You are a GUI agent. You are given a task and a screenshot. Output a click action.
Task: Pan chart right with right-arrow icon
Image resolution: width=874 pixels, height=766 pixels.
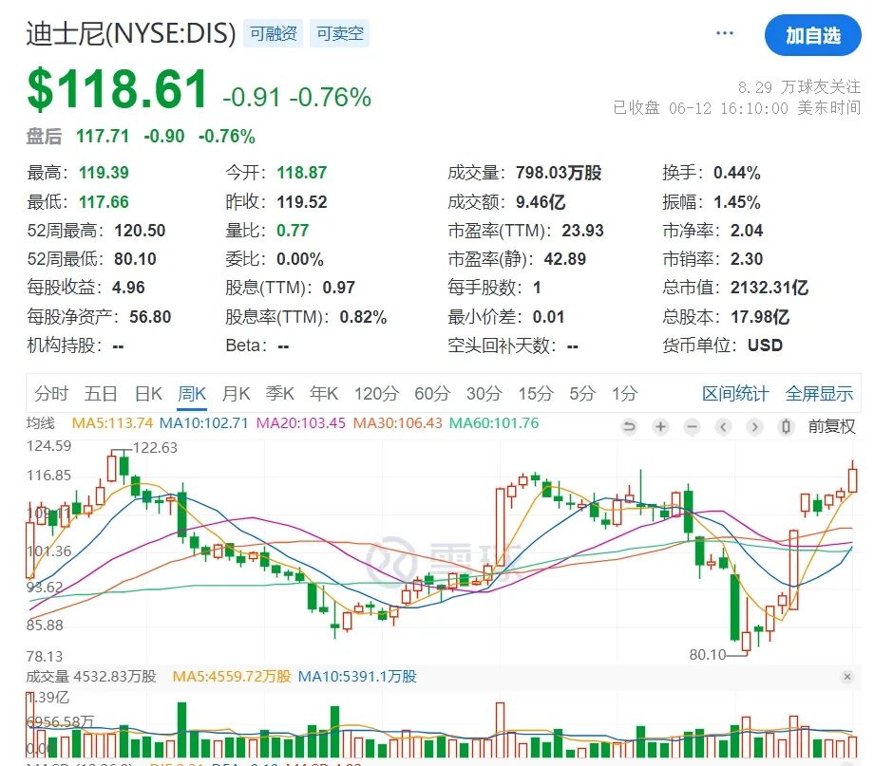pos(754,427)
